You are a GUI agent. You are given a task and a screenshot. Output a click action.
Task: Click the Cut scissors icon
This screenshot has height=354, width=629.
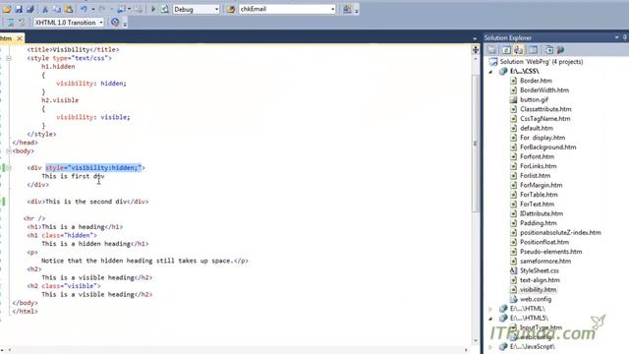pos(45,9)
